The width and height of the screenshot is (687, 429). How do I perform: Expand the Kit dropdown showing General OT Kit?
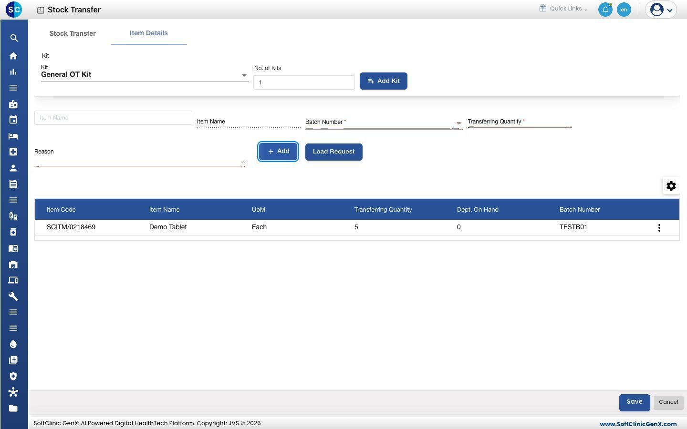click(x=145, y=74)
